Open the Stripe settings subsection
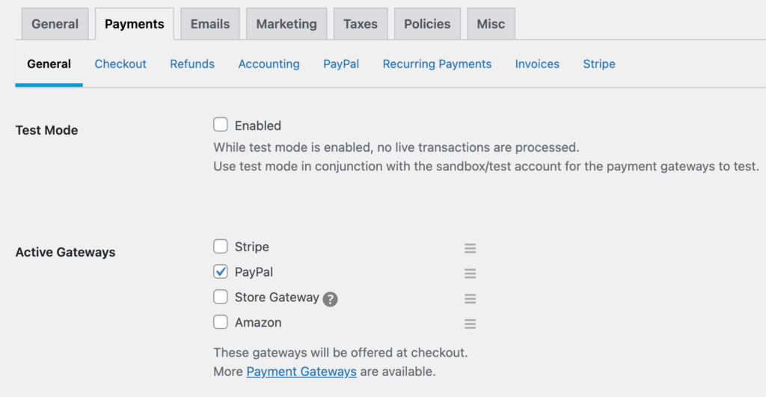The height and width of the screenshot is (397, 766). 599,64
